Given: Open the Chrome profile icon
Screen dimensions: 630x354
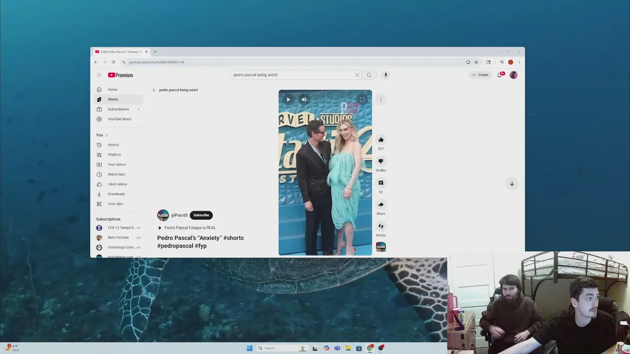Looking at the screenshot, I should (510, 62).
